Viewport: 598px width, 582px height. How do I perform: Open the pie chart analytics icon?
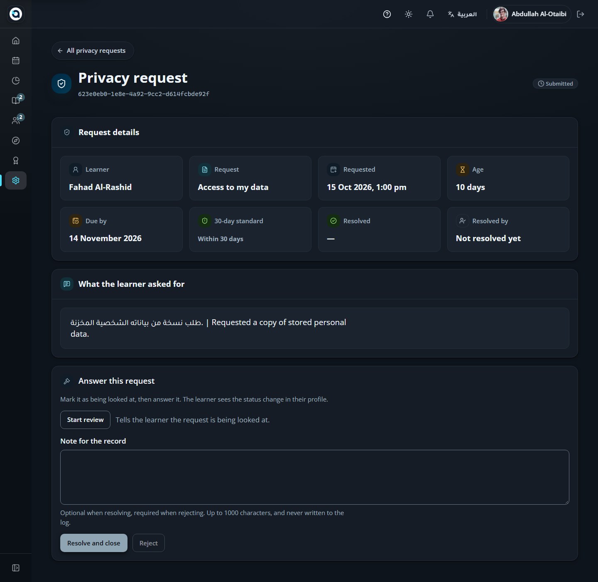[x=16, y=81]
